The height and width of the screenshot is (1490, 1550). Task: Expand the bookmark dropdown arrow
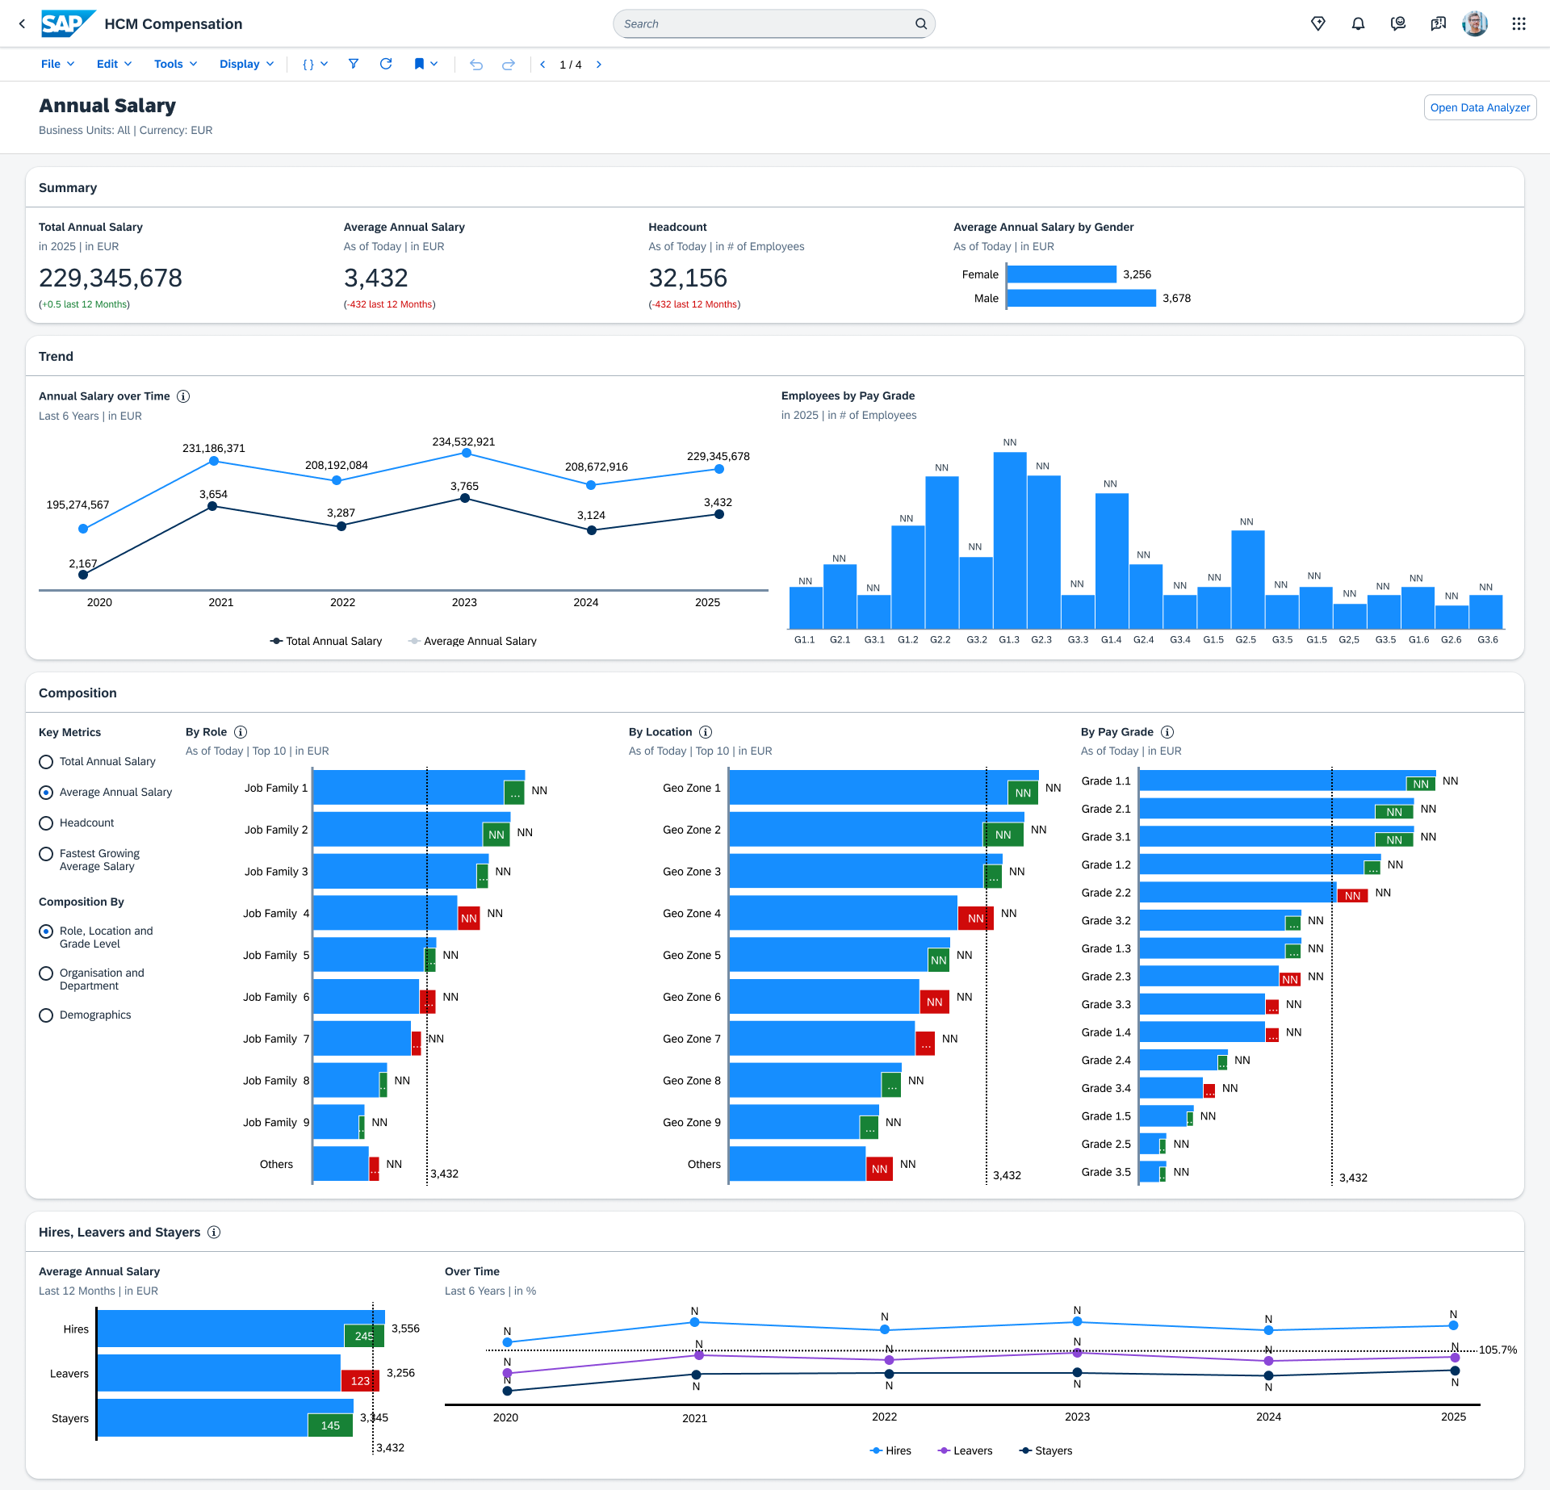click(x=434, y=64)
